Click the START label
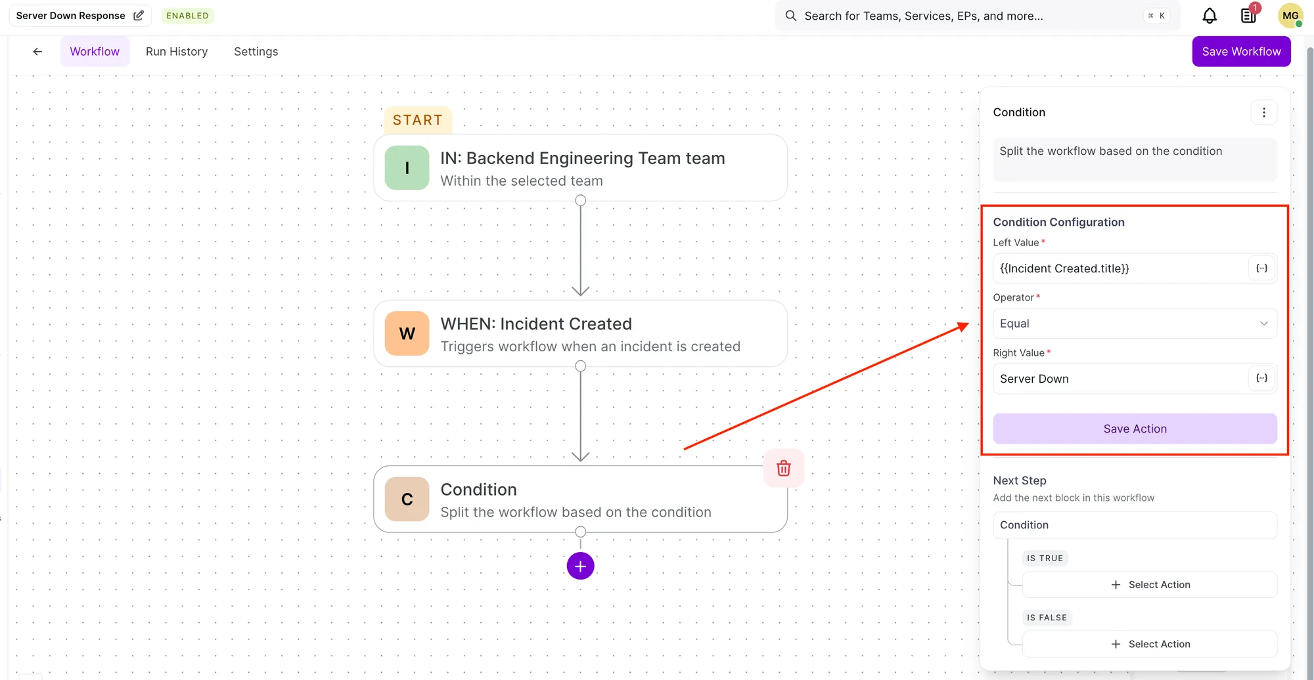 click(418, 120)
